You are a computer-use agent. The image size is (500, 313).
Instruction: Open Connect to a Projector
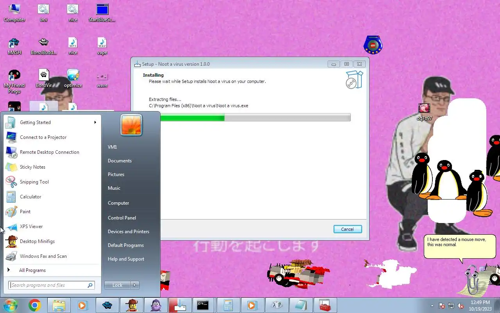(52, 137)
